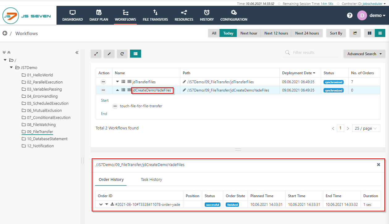Select the All date filter
The height and width of the screenshot is (224, 389).
tap(214, 33)
